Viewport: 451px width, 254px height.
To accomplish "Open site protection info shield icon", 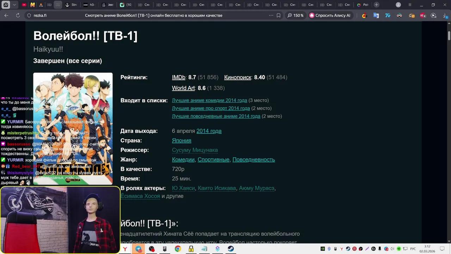I will pos(29,16).
